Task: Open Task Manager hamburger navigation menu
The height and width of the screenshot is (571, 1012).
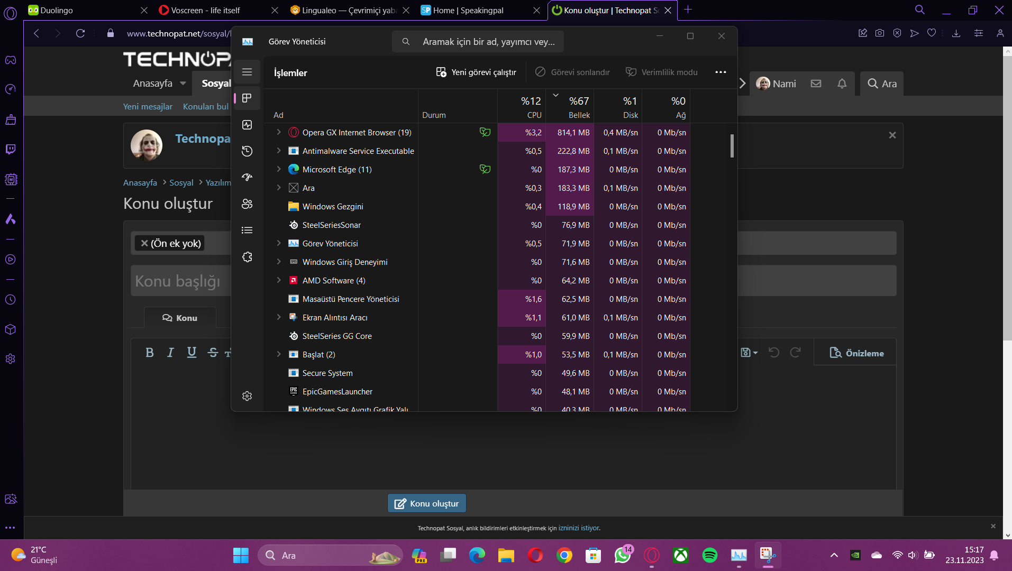Action: coord(247,72)
